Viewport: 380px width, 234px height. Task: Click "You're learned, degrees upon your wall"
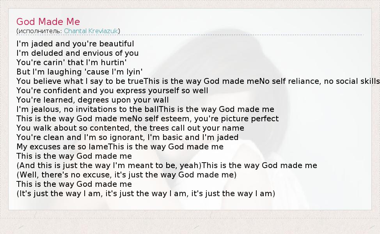[x=93, y=100]
